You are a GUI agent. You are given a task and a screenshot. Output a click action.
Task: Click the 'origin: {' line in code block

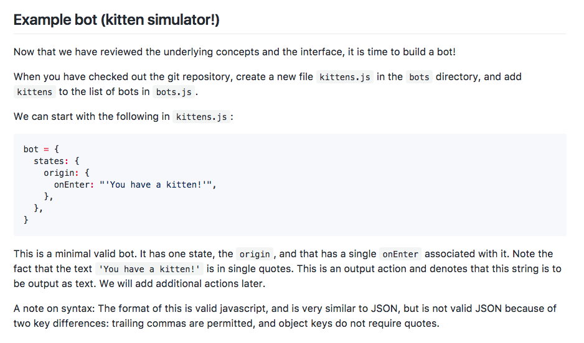tap(66, 173)
